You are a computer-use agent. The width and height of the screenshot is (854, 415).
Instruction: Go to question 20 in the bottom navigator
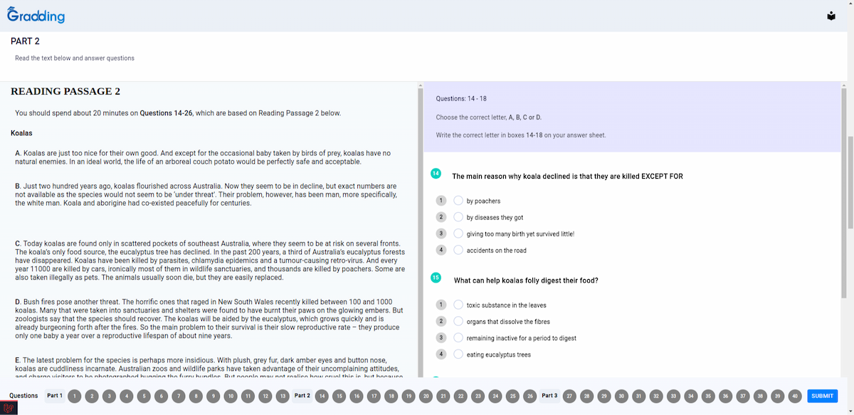point(426,396)
